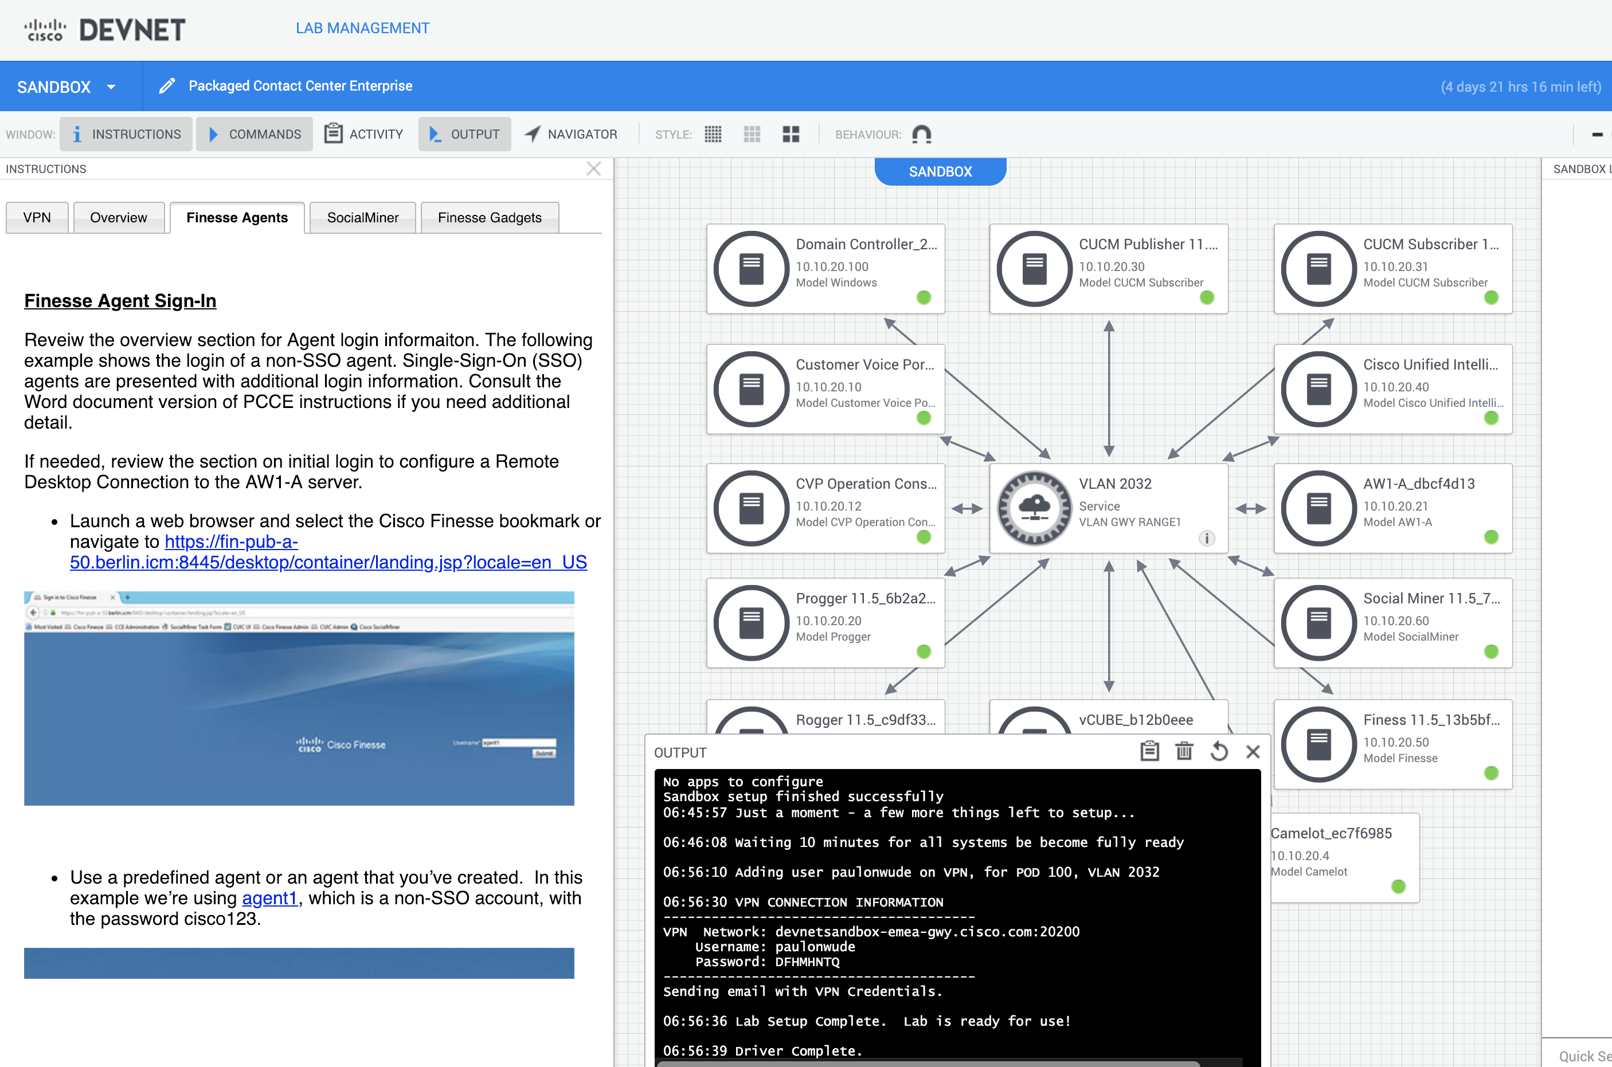Click the Packaged Contact Center Enterprise title
The image size is (1612, 1067).
tap(300, 86)
